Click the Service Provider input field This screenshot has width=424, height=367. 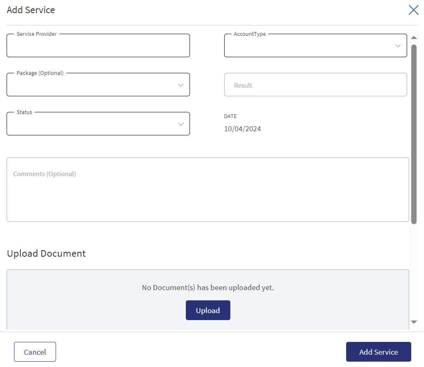pyautogui.click(x=98, y=45)
